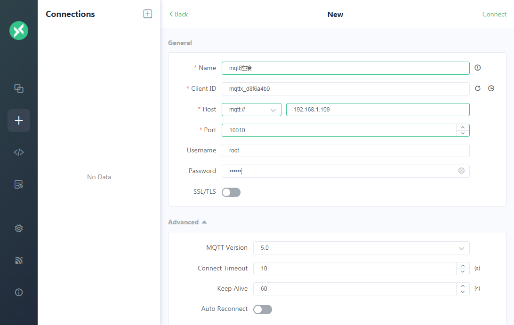Click the MQTTX logo in sidebar
Screen dimensions: 514x325
(19, 31)
